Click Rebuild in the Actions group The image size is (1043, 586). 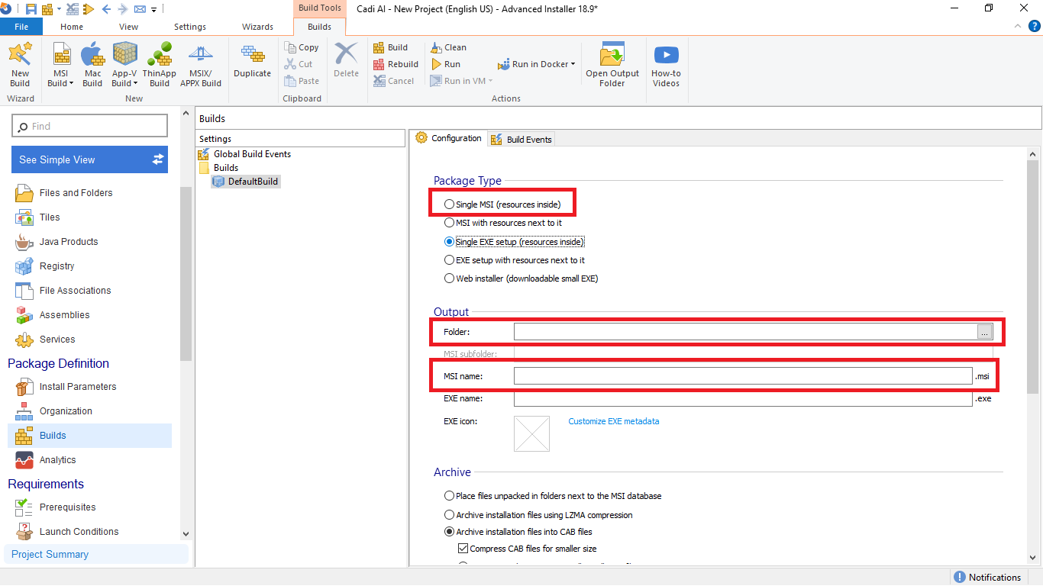(396, 64)
